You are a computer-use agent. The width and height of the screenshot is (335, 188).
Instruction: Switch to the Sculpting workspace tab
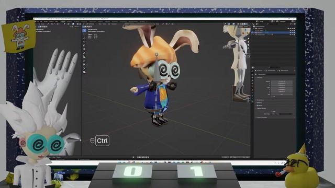77,21
